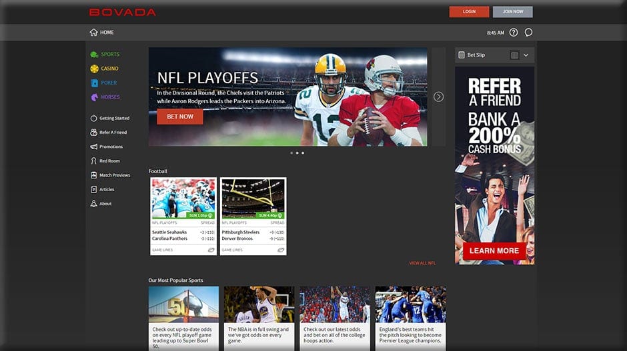627x351 pixels.
Task: Click the Red Room icon
Action: coord(93,161)
